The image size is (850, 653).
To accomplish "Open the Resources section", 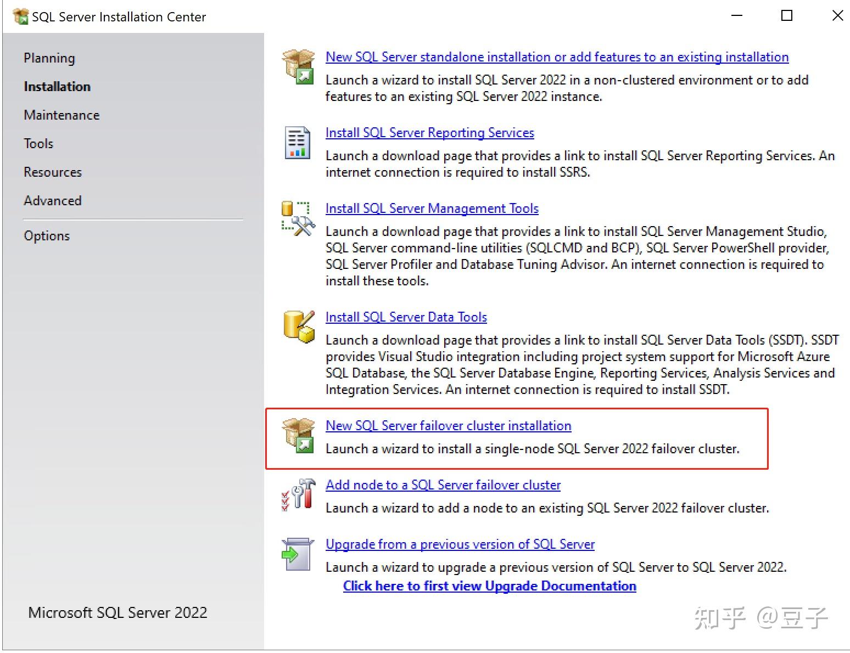I will click(52, 172).
